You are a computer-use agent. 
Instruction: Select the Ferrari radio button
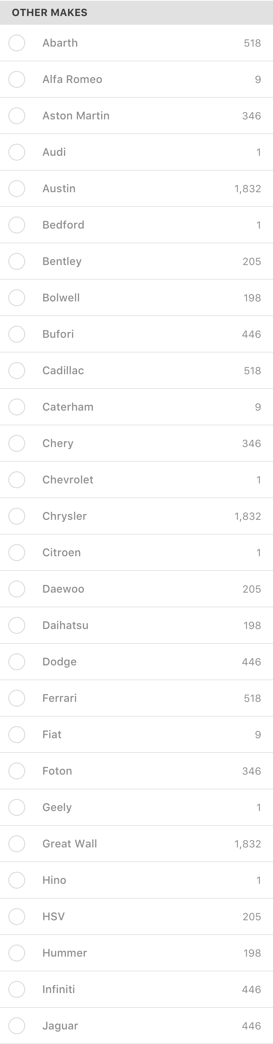tap(17, 698)
